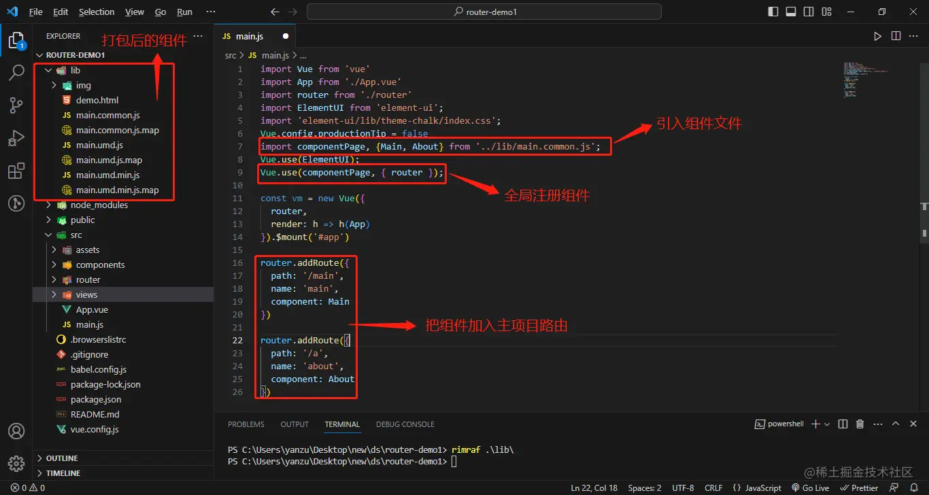The height and width of the screenshot is (495, 929).
Task: Collapse the src folder
Action: click(x=48, y=235)
